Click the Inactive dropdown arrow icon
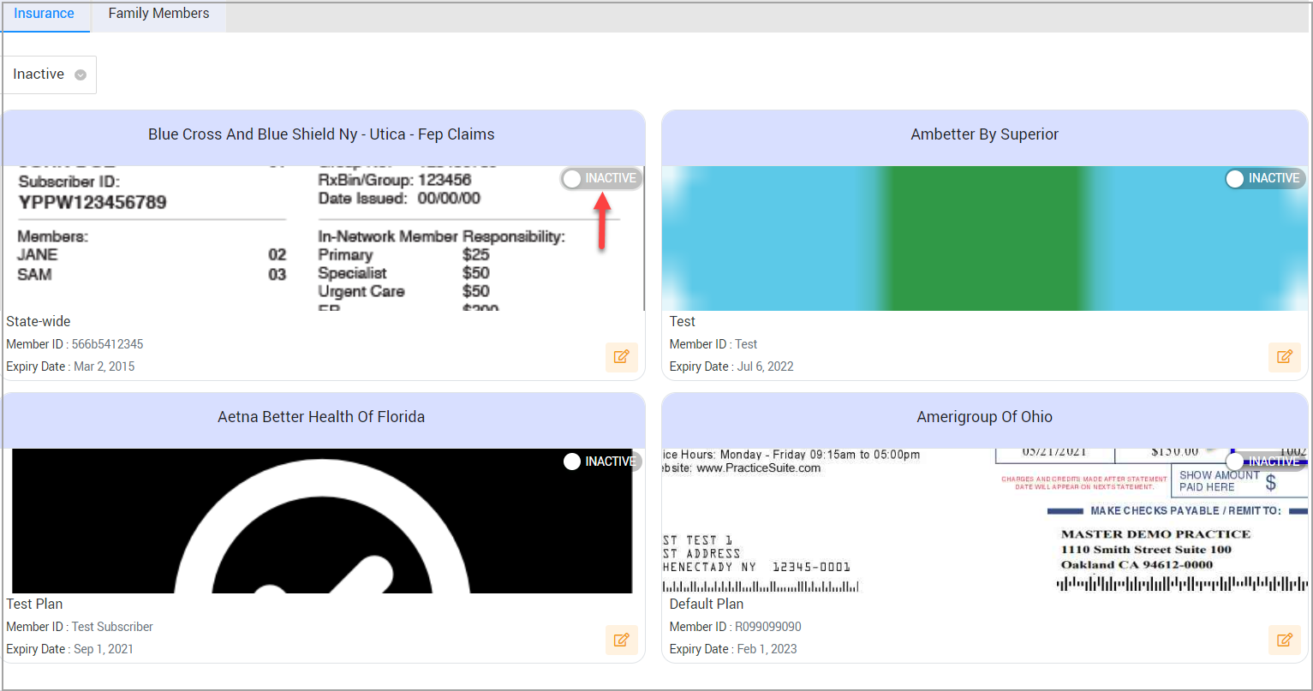Image resolution: width=1313 pixels, height=691 pixels. (x=81, y=74)
